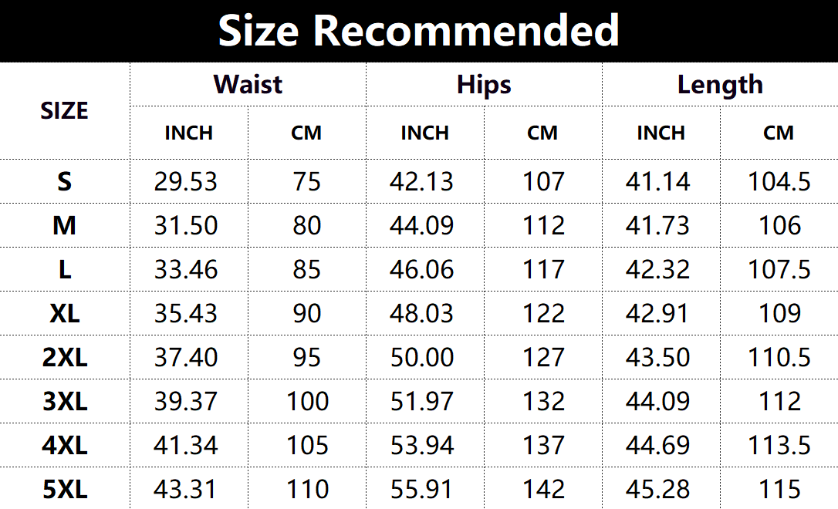Click waist inch value 29.53

click(x=186, y=182)
